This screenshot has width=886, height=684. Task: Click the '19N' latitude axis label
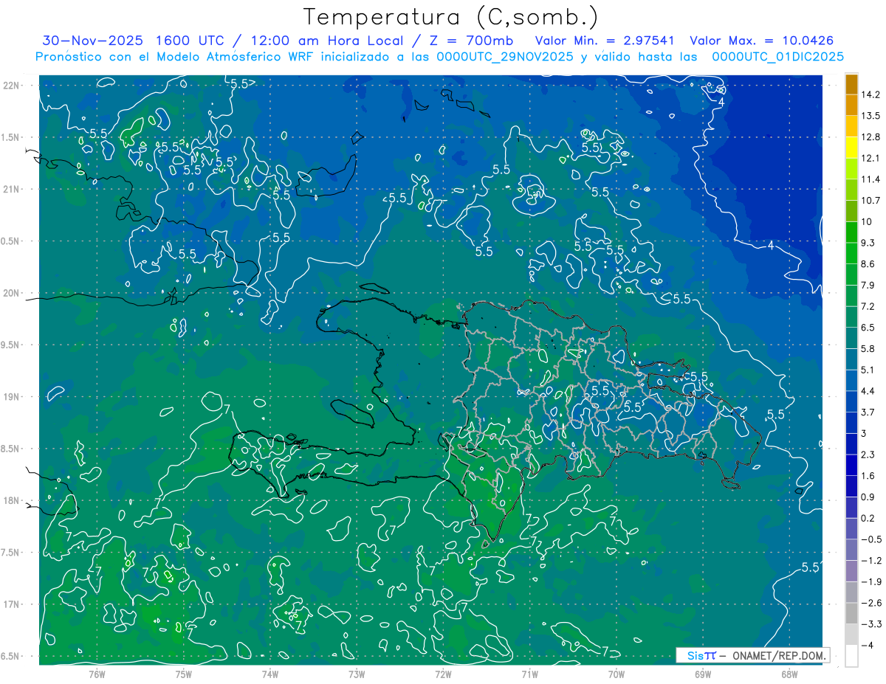pyautogui.click(x=11, y=397)
